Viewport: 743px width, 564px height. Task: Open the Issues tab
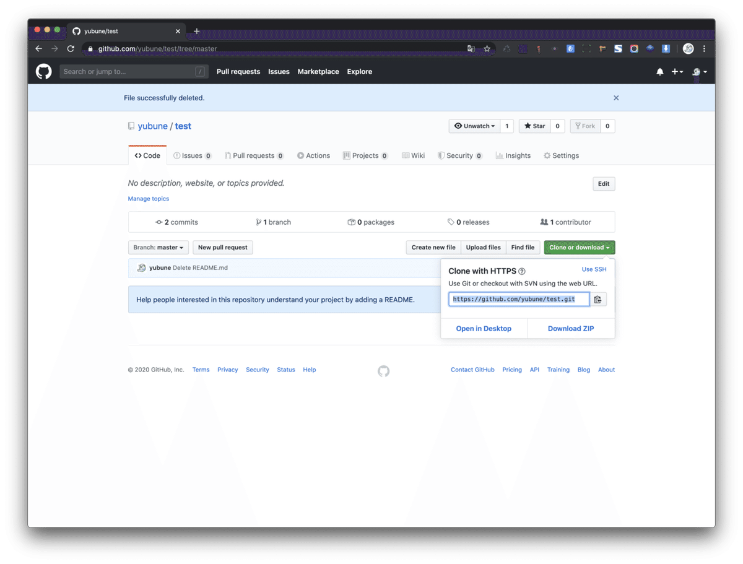coord(193,156)
